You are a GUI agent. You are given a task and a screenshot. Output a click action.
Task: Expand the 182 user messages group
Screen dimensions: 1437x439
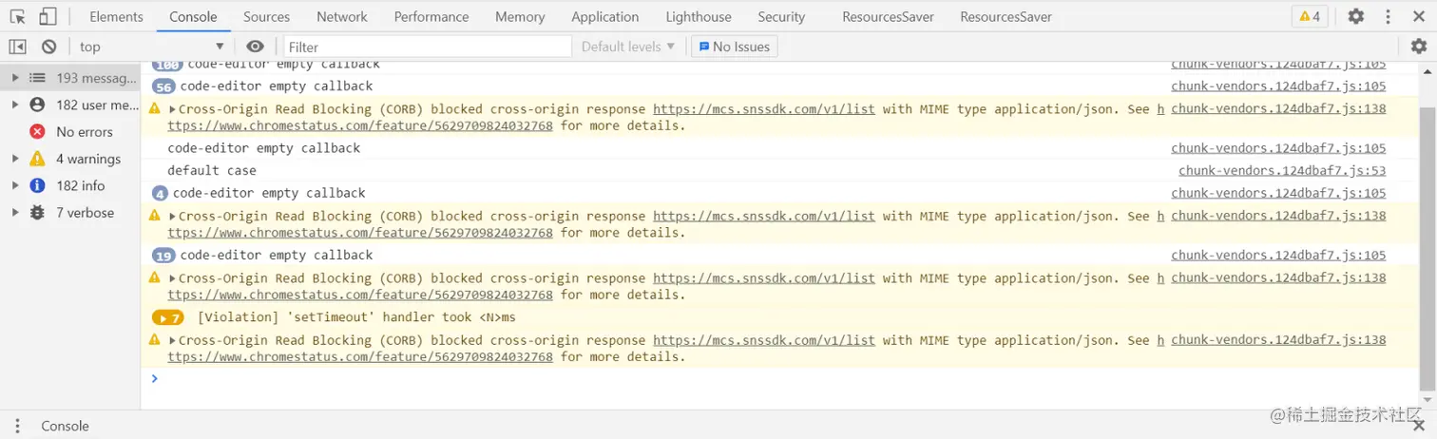(x=15, y=105)
